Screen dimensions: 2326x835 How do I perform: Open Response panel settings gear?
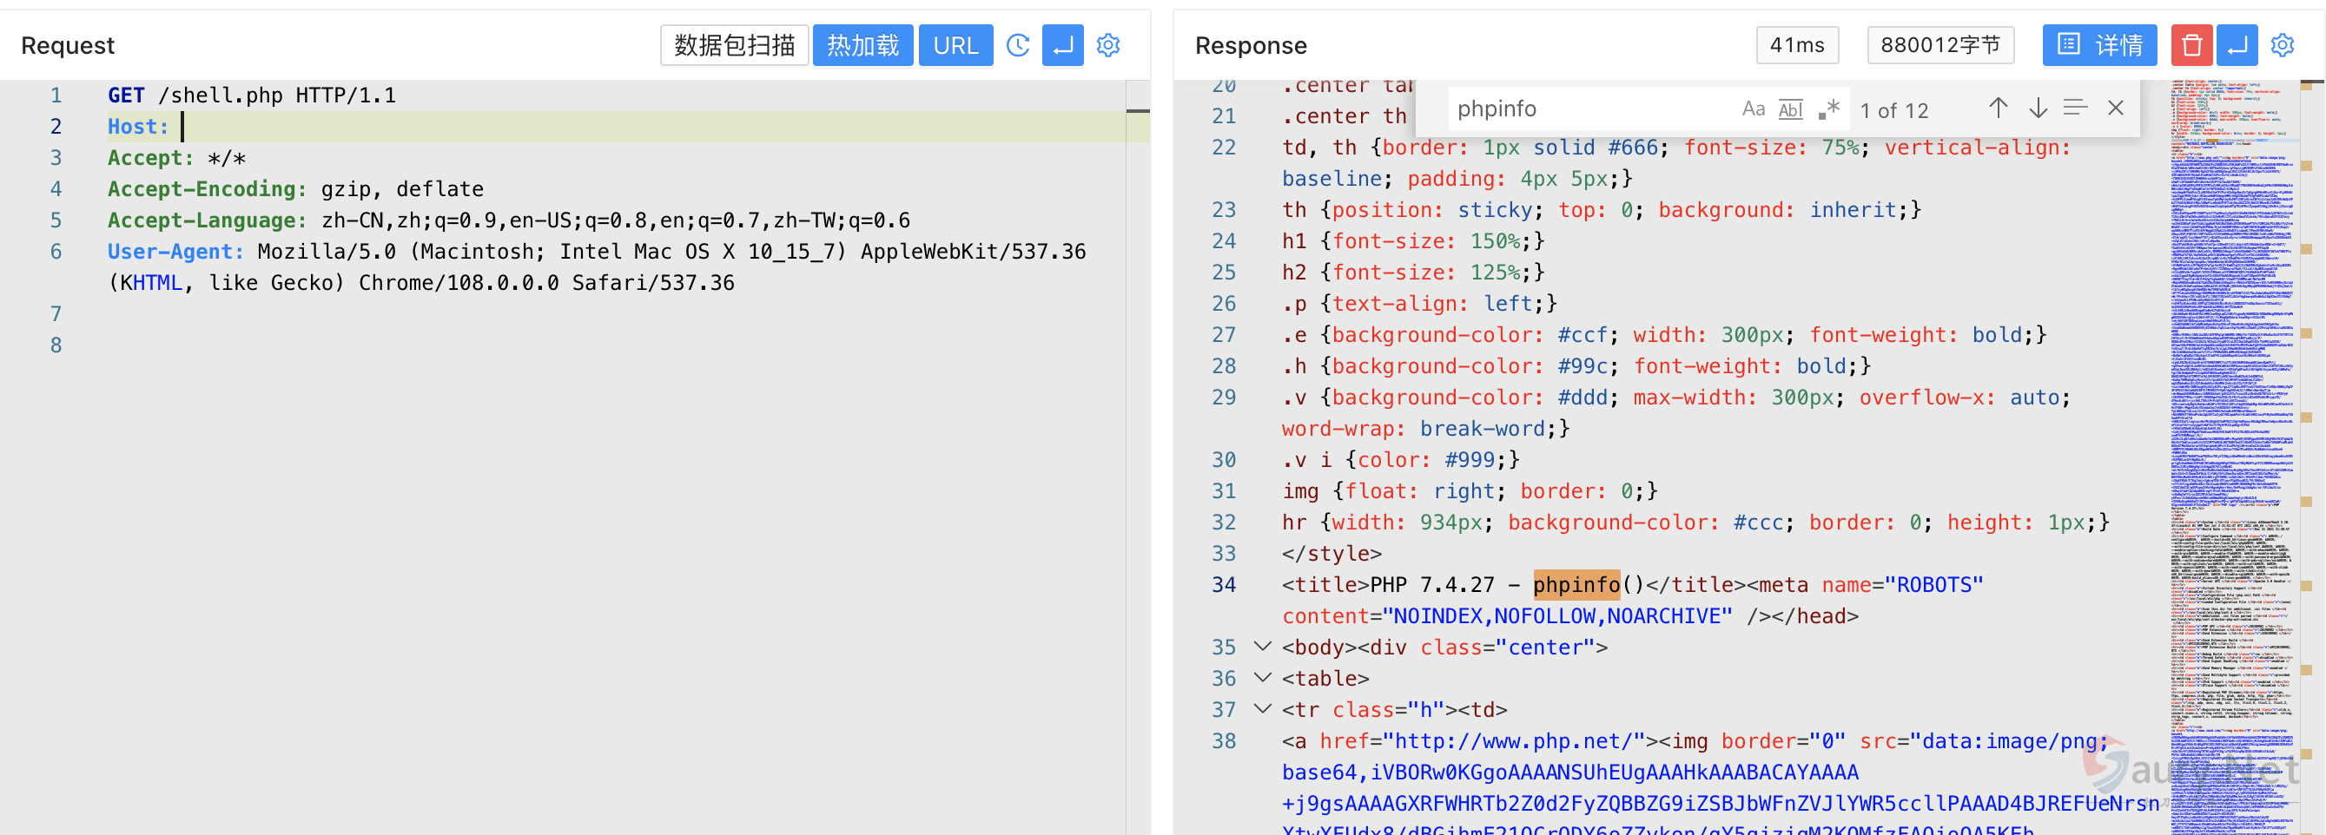point(2282,45)
